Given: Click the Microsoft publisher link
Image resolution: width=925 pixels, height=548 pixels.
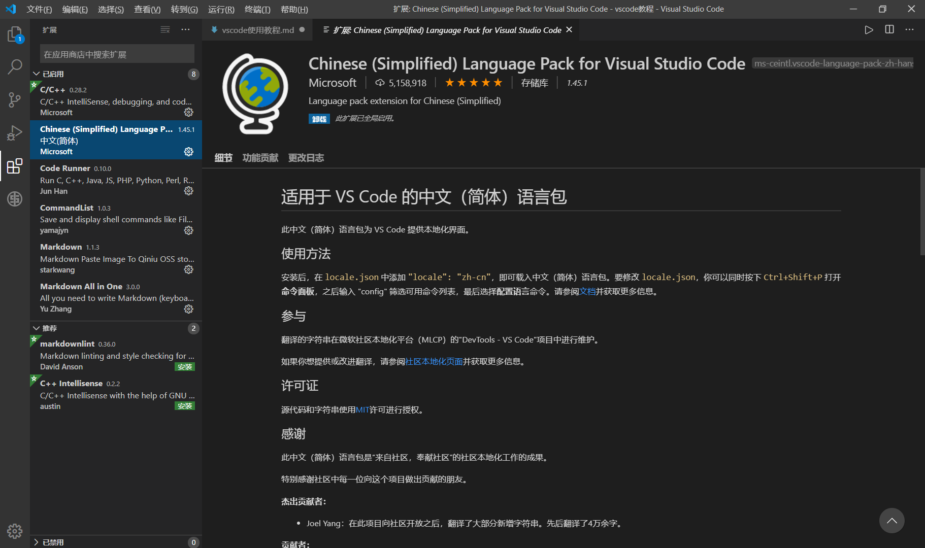Looking at the screenshot, I should click(333, 83).
